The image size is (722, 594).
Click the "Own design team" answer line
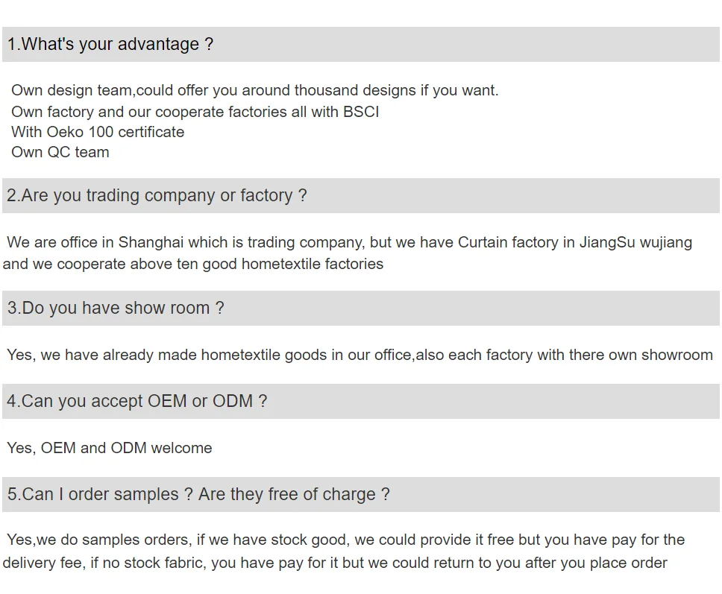[71, 91]
